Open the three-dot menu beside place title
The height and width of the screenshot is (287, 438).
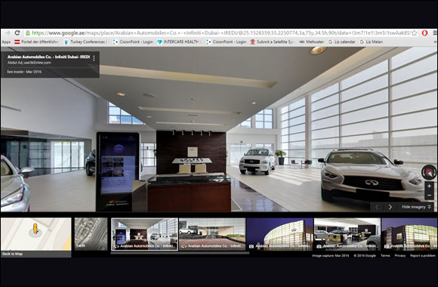[94, 58]
